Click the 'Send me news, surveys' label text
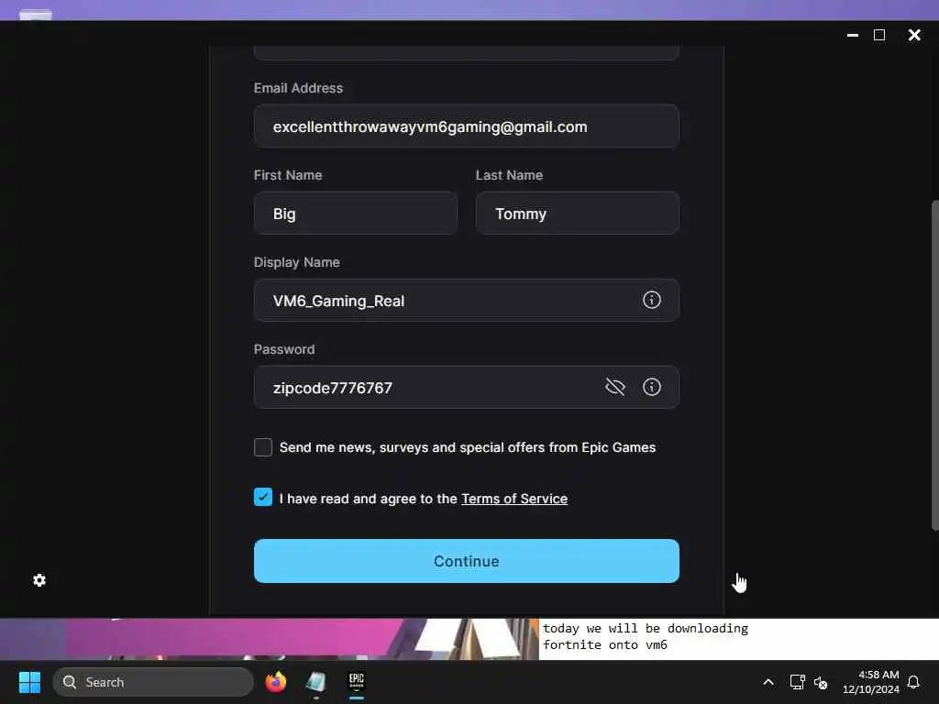Viewport: 939px width, 704px height. [468, 447]
